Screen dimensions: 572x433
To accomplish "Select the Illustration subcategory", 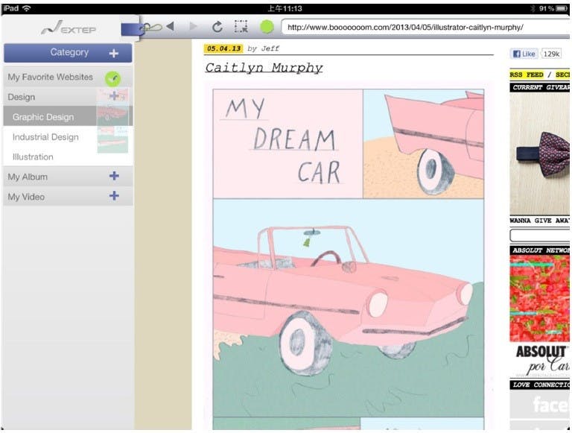I will (x=68, y=157).
